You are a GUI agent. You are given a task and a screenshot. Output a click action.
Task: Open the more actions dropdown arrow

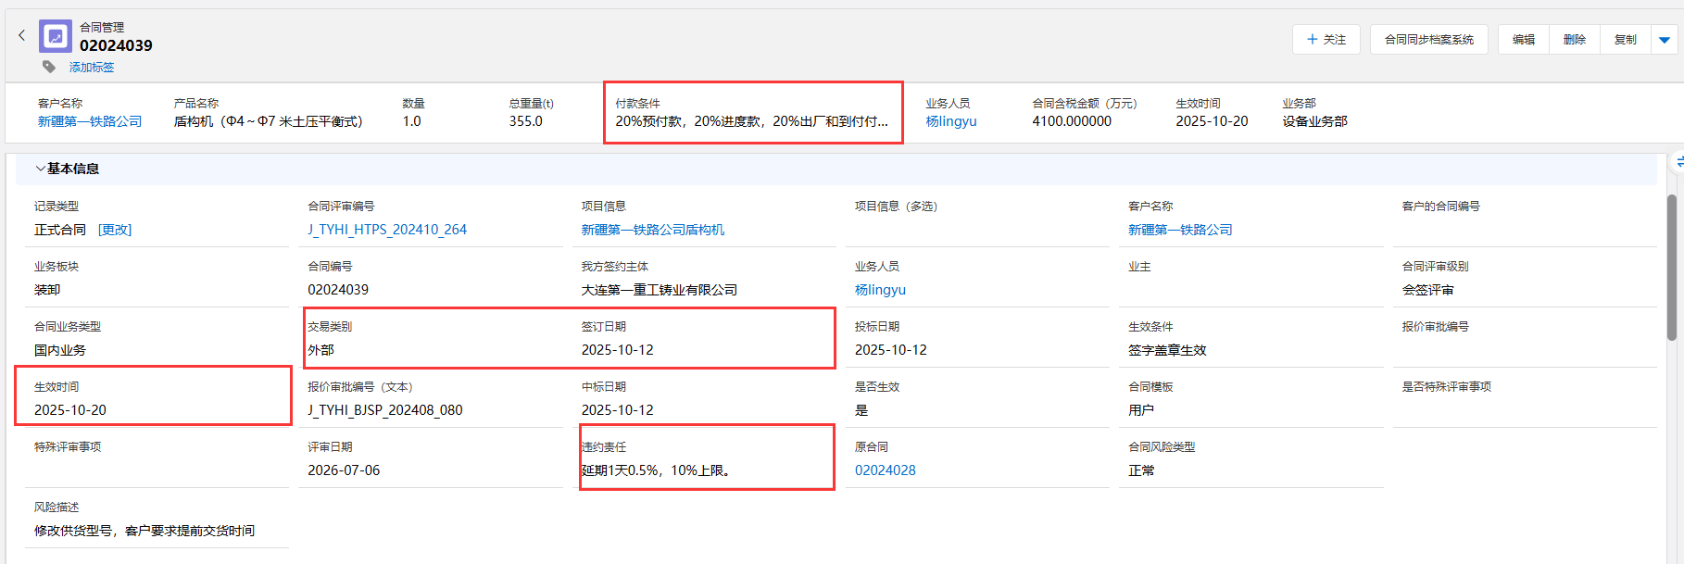tap(1664, 40)
